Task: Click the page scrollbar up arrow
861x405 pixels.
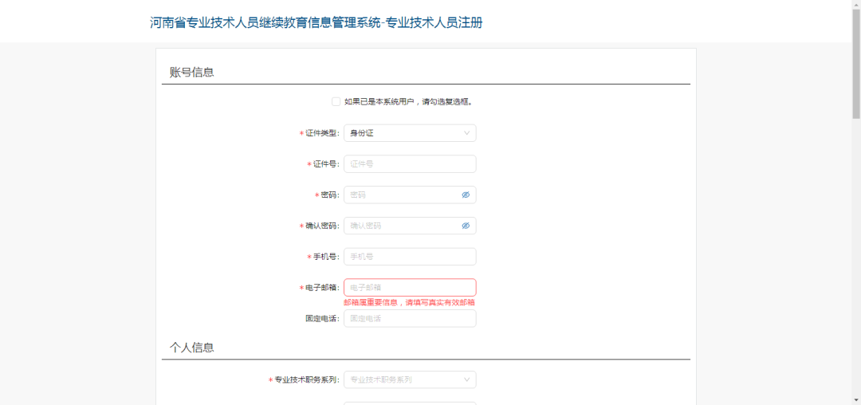Action: (855, 5)
